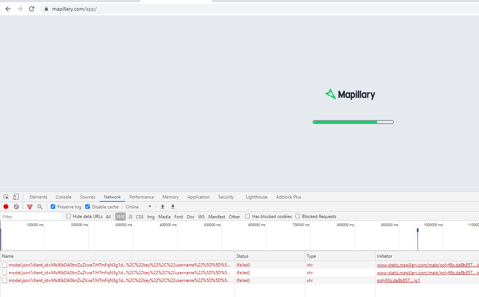Open the Adblock Plus tab

point(288,197)
